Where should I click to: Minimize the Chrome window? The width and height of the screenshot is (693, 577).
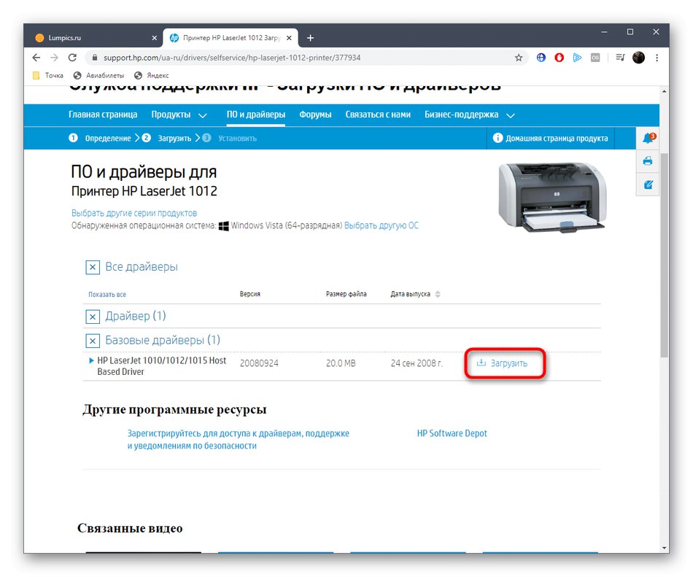pos(604,32)
